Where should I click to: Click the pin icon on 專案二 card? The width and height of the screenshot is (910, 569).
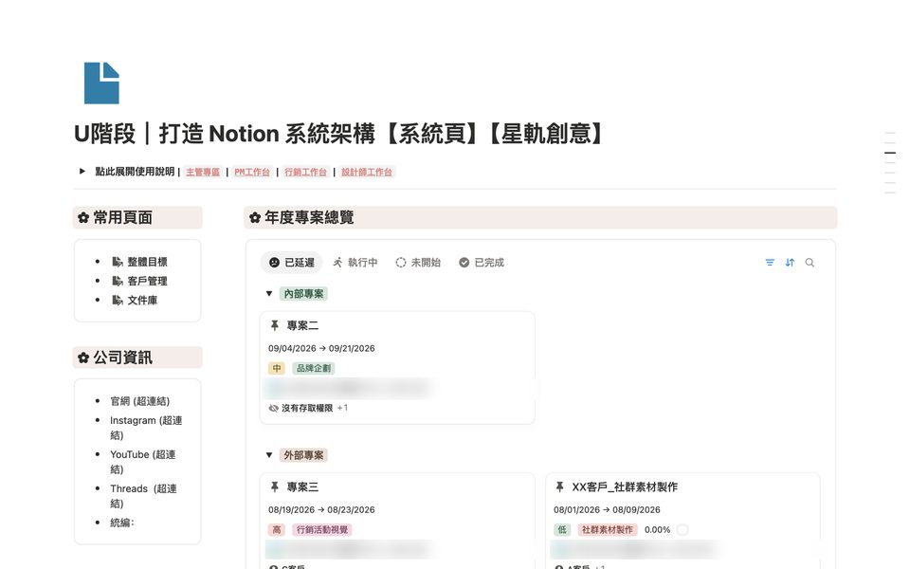[275, 325]
